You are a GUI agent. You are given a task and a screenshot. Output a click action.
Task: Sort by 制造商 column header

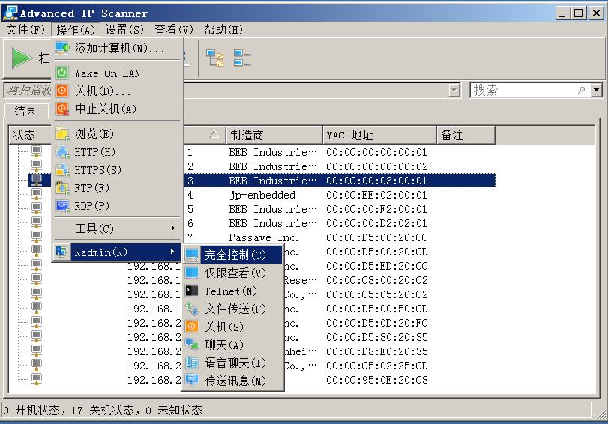(x=274, y=135)
